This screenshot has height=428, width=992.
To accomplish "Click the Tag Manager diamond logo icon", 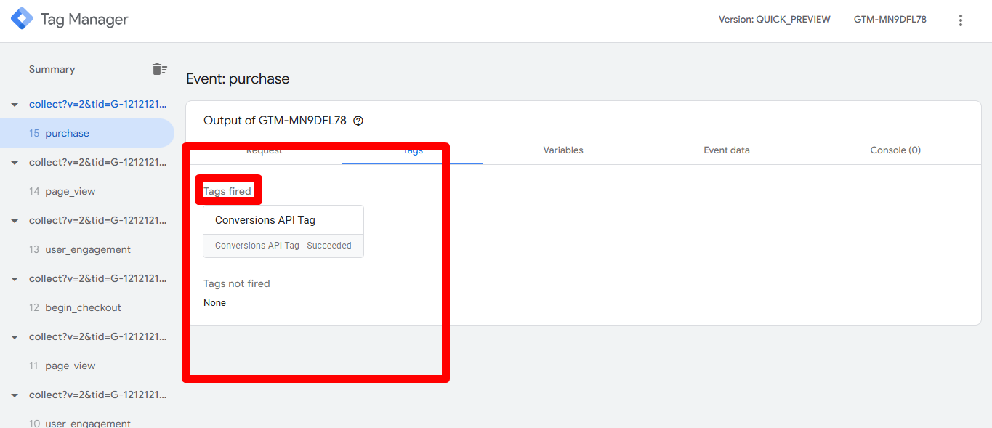I will click(x=22, y=18).
